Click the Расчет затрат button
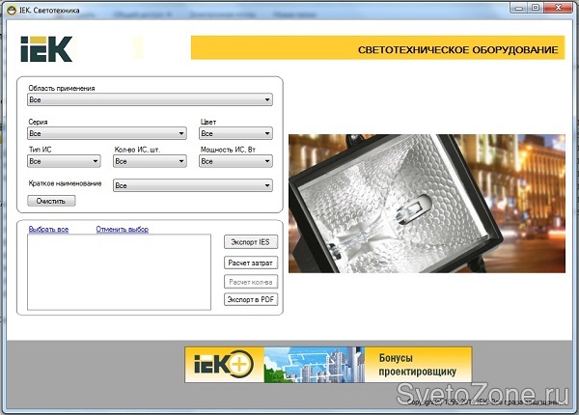The height and width of the screenshot is (415, 579). pyautogui.click(x=251, y=262)
